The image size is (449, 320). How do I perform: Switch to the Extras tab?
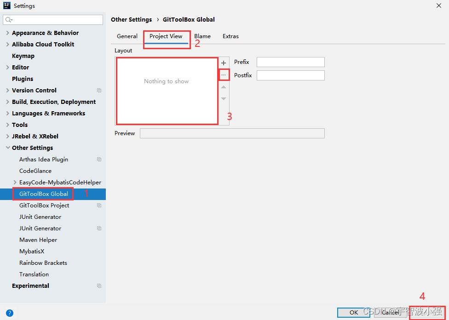(230, 36)
